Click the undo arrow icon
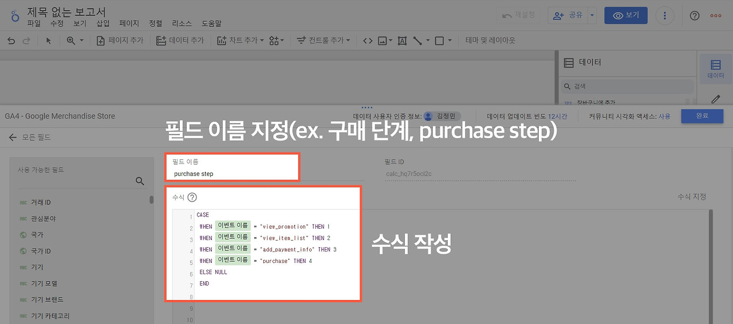Viewport: 733px width, 324px height. pos(11,41)
